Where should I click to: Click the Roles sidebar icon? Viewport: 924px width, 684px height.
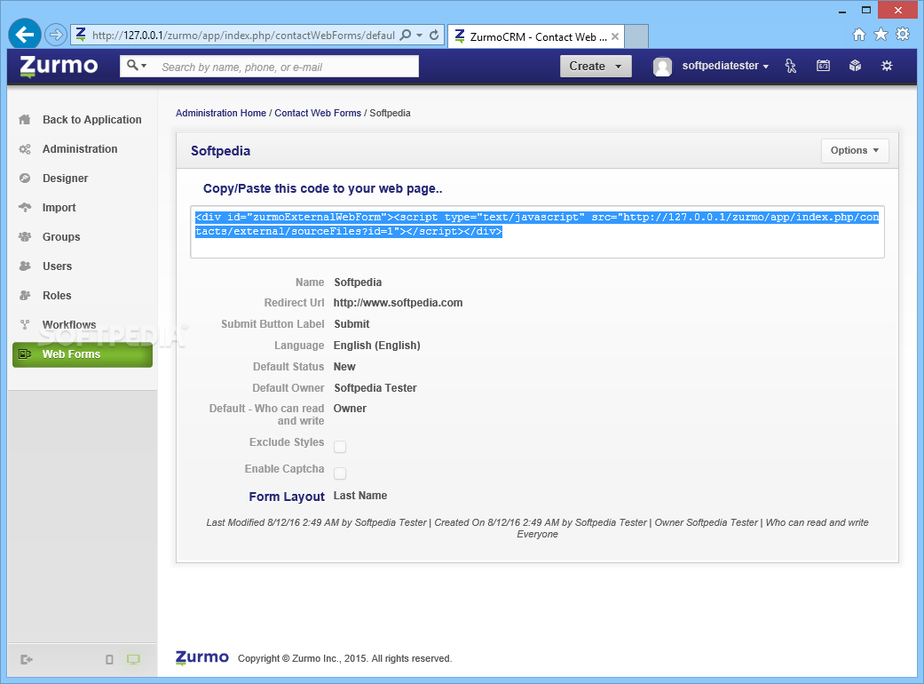click(x=25, y=296)
